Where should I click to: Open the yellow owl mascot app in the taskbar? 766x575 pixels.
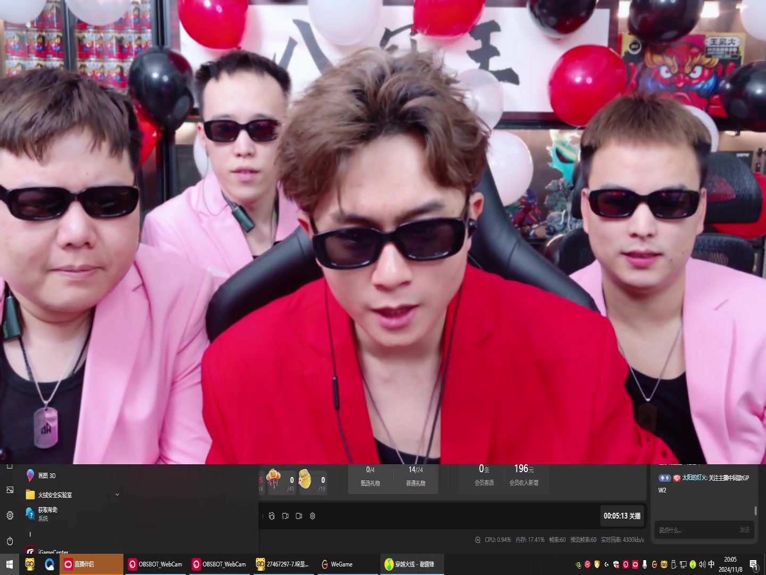coord(30,564)
